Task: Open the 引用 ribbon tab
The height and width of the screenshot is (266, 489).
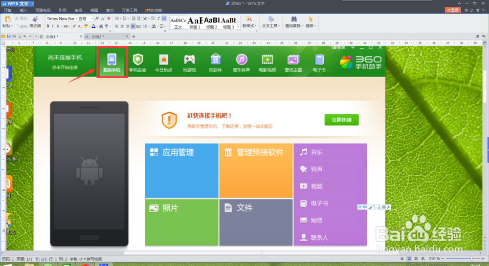Action: point(63,10)
